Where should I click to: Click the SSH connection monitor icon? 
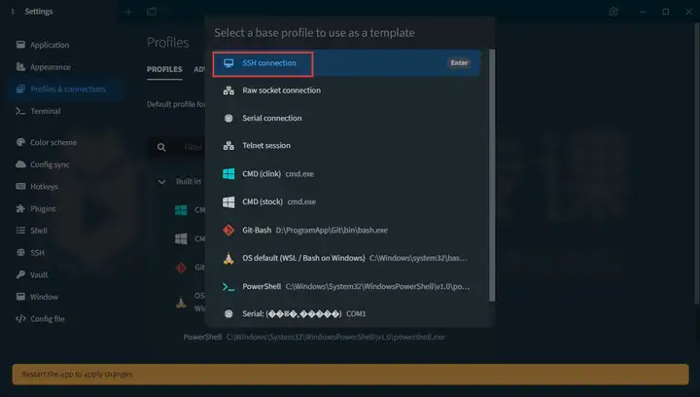(x=228, y=63)
